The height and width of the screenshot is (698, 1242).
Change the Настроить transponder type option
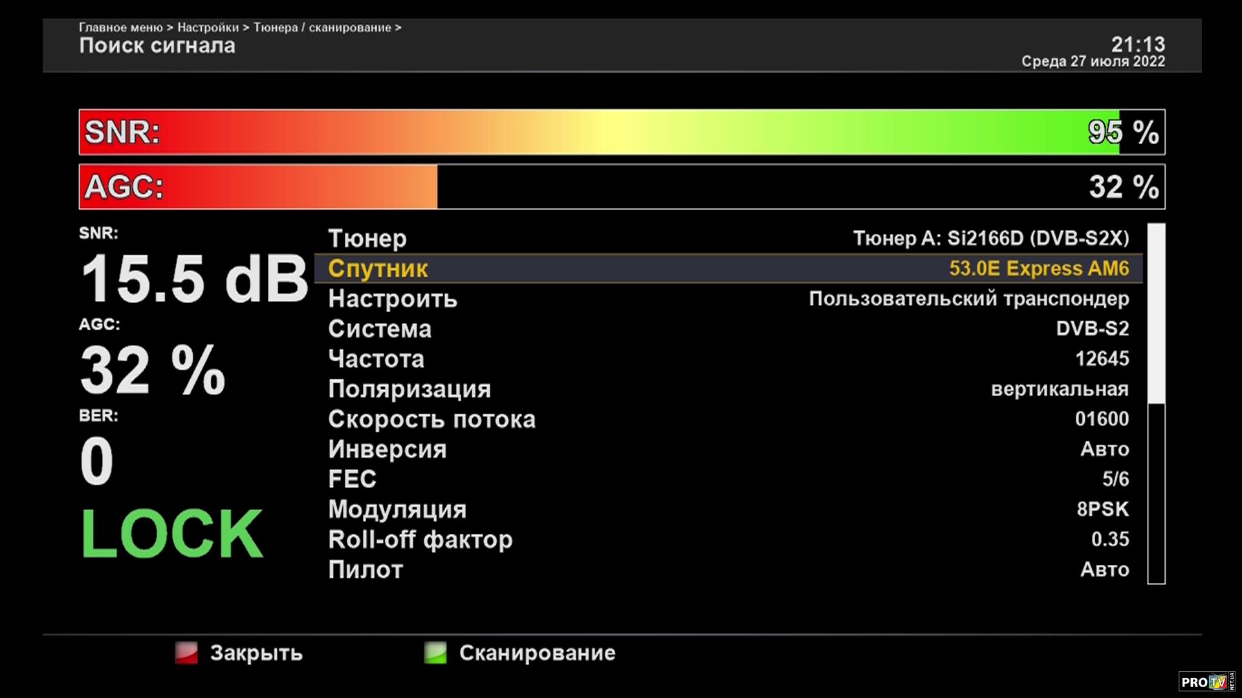(728, 299)
